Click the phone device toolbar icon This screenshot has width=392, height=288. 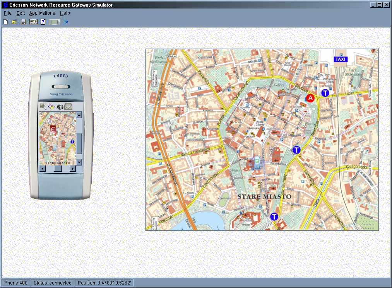(x=55, y=22)
